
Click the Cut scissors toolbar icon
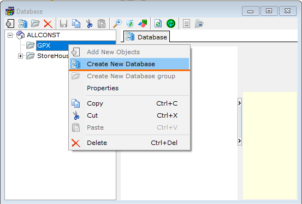click(89, 24)
